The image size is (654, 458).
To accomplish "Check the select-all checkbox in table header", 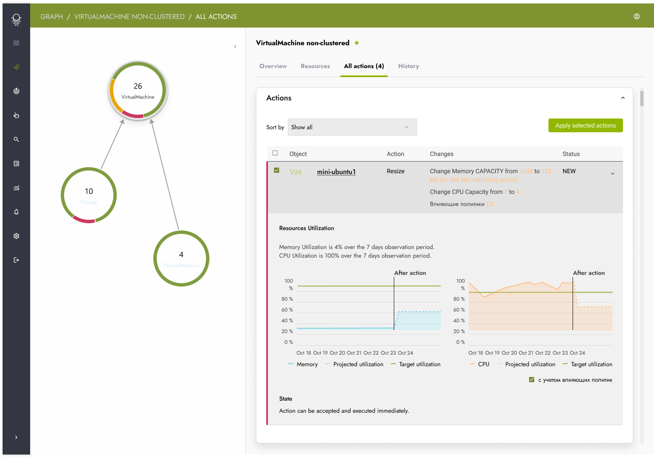I will [275, 153].
